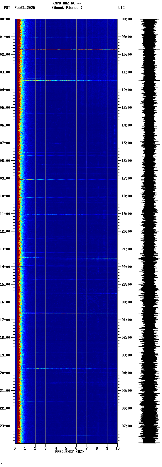Click the black seismogram waveform trace
Image resolution: width=162 pixels, height=467 pixels.
[x=150, y=231]
